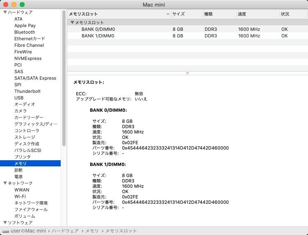Click userのMac mini in path bar
The image size is (308, 235).
(x=28, y=230)
